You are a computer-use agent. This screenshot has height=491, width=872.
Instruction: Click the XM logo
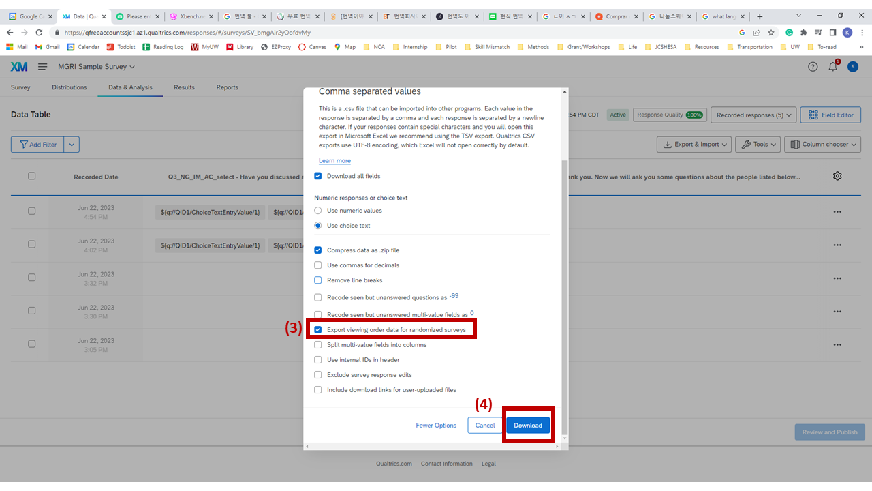(19, 66)
